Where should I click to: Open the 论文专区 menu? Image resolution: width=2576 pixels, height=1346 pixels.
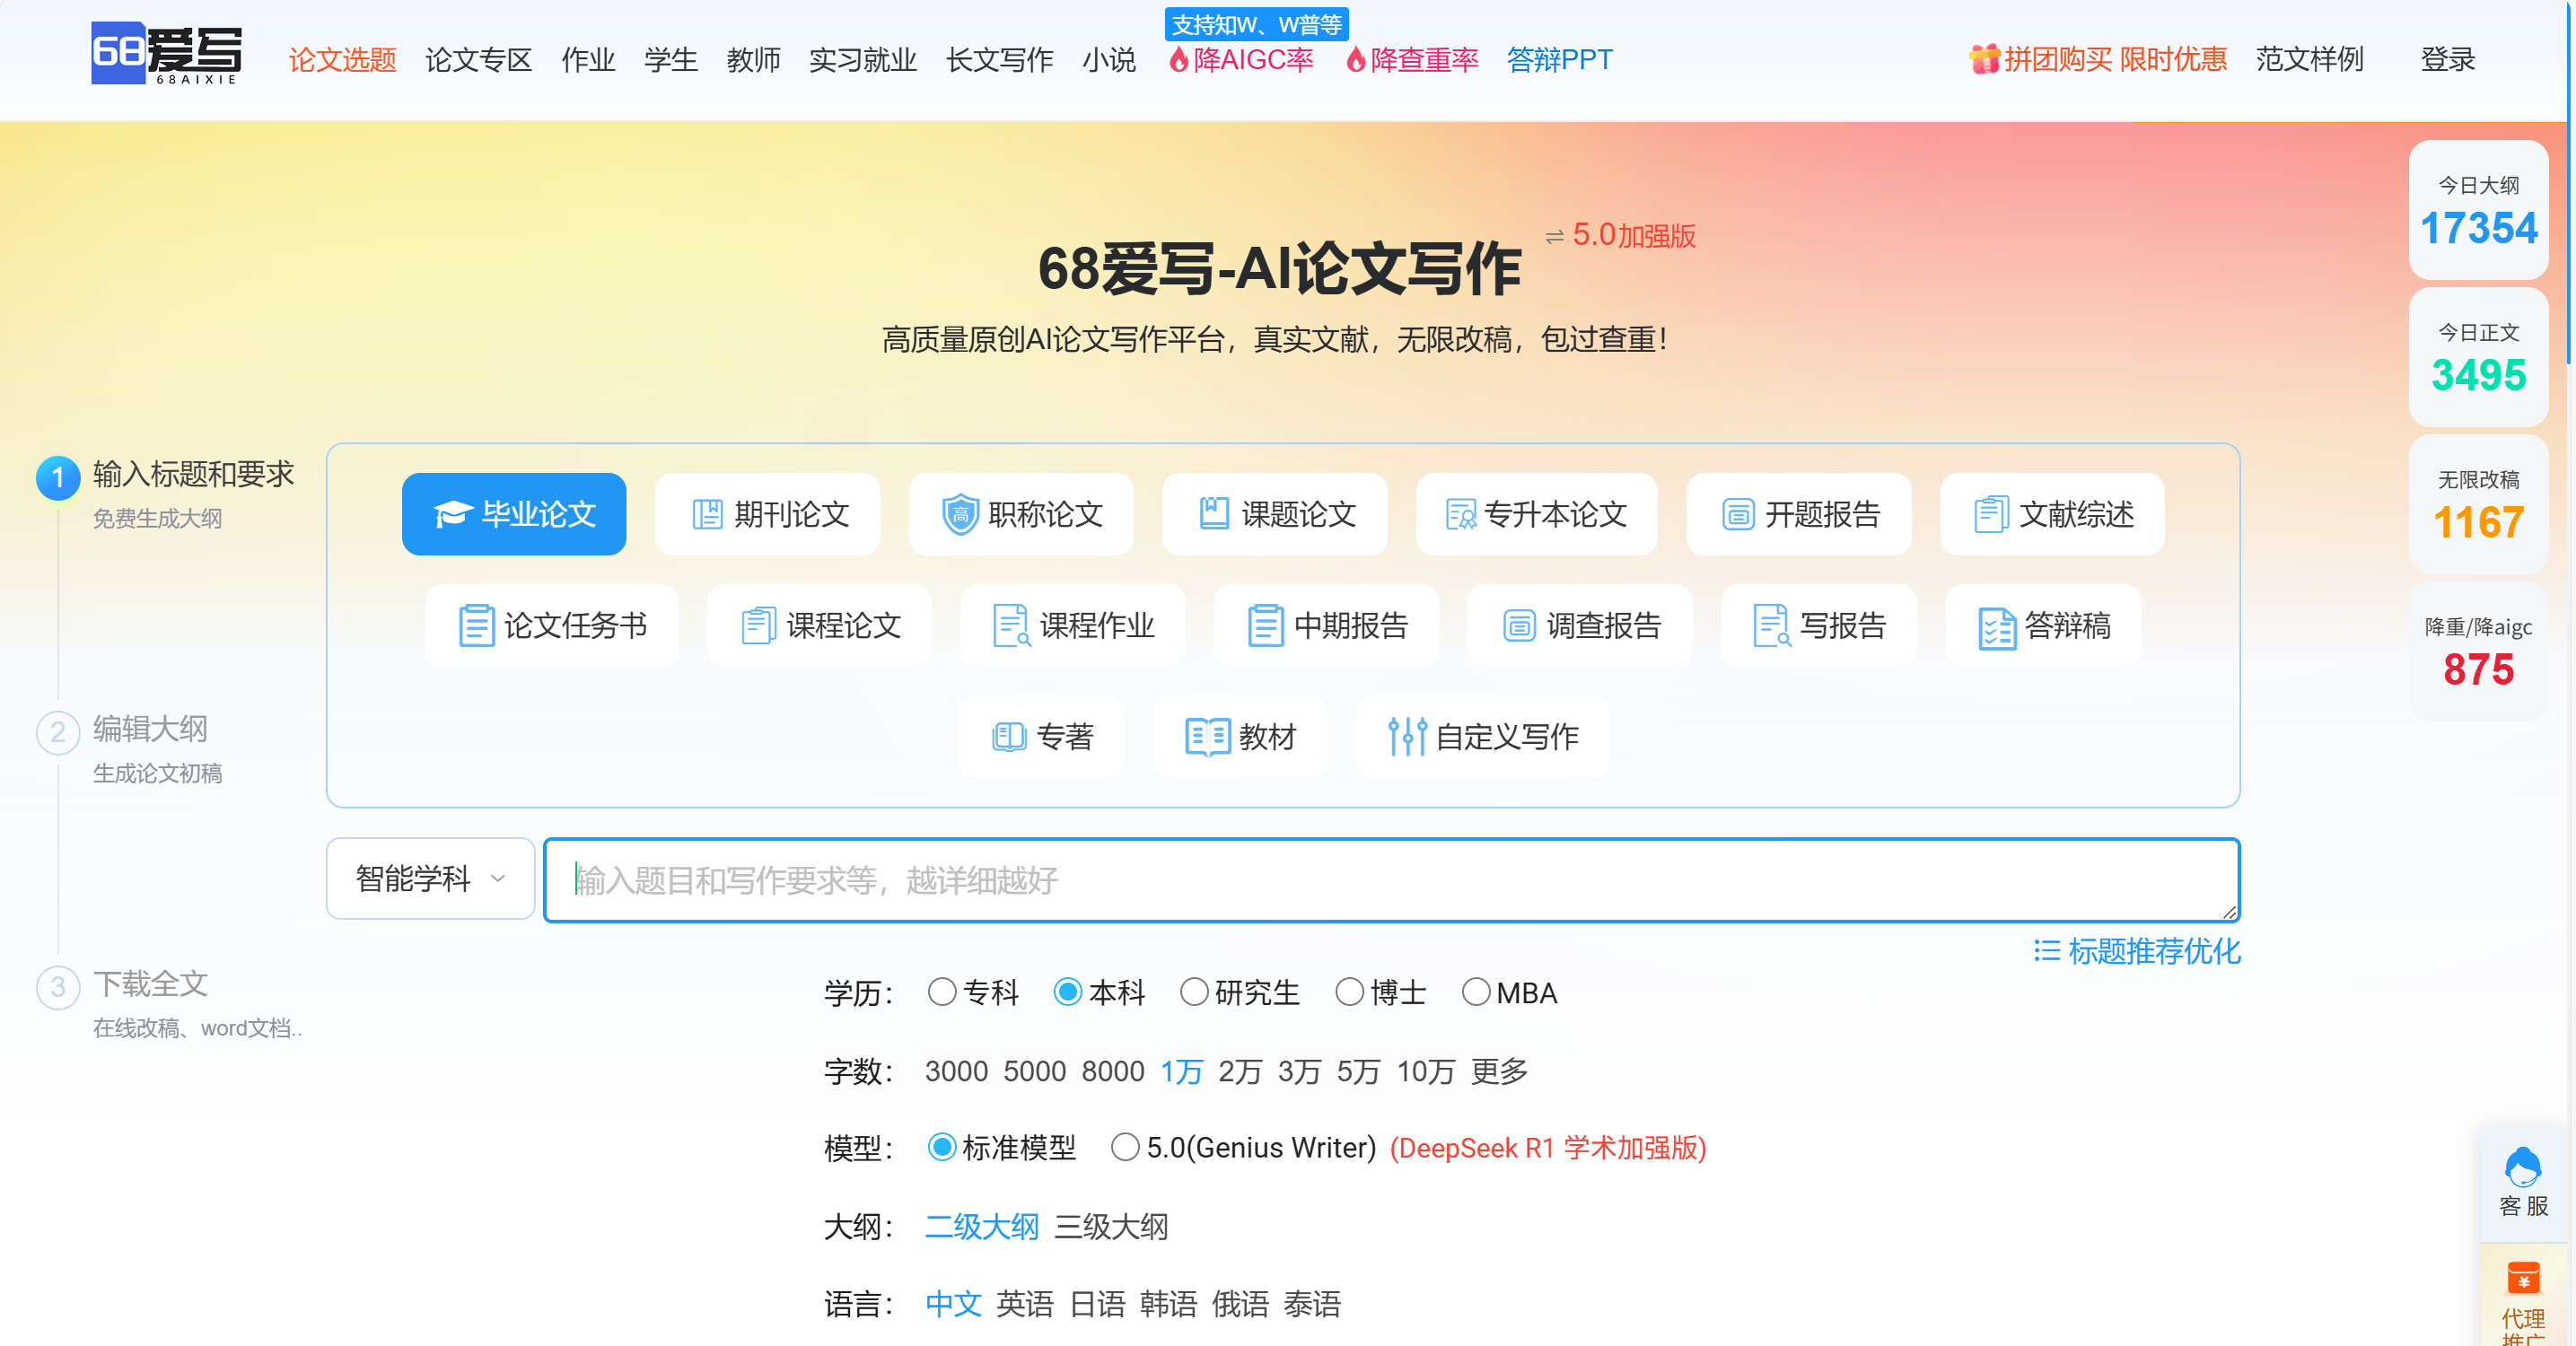pos(479,60)
